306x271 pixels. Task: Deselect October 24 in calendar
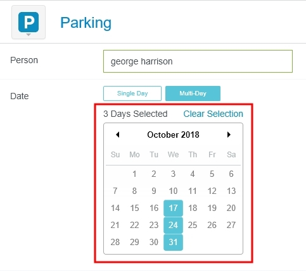click(173, 225)
